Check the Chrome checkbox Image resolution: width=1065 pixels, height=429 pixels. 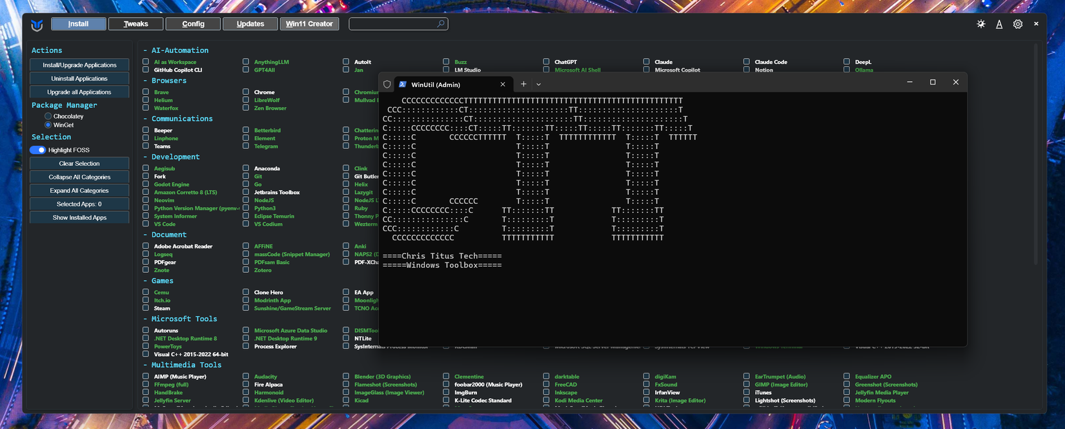246,92
